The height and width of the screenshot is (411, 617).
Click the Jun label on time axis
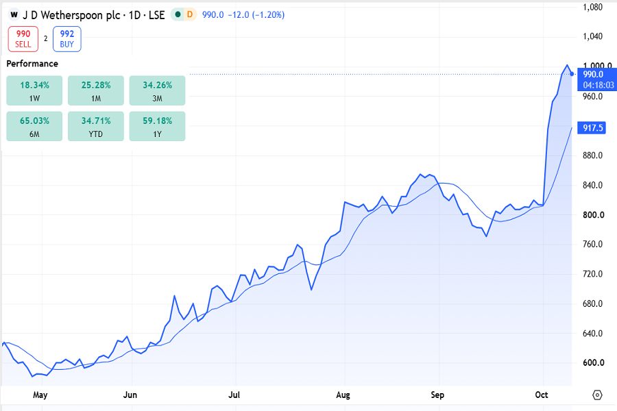pyautogui.click(x=130, y=395)
